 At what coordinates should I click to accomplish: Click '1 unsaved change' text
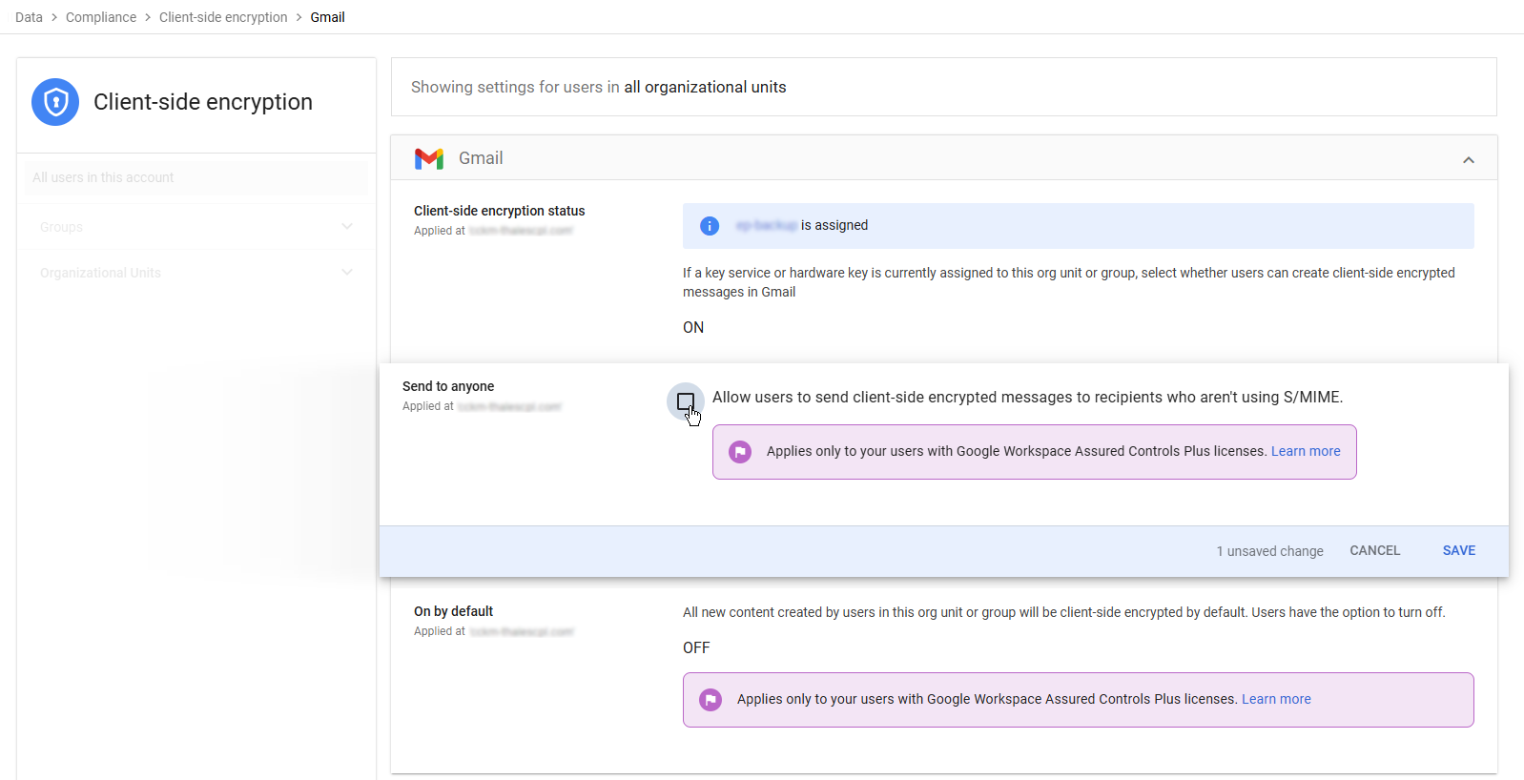pyautogui.click(x=1269, y=551)
